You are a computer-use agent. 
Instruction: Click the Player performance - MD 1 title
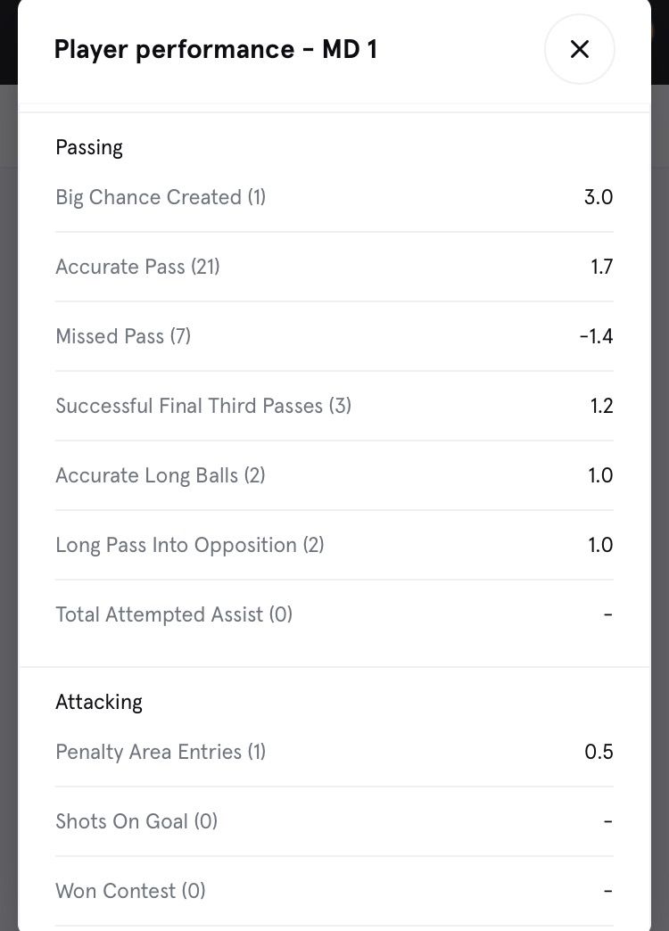click(x=215, y=49)
